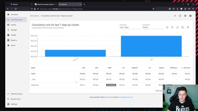Go back with the browser back arrow
The width and height of the screenshot is (198, 111).
8,9
